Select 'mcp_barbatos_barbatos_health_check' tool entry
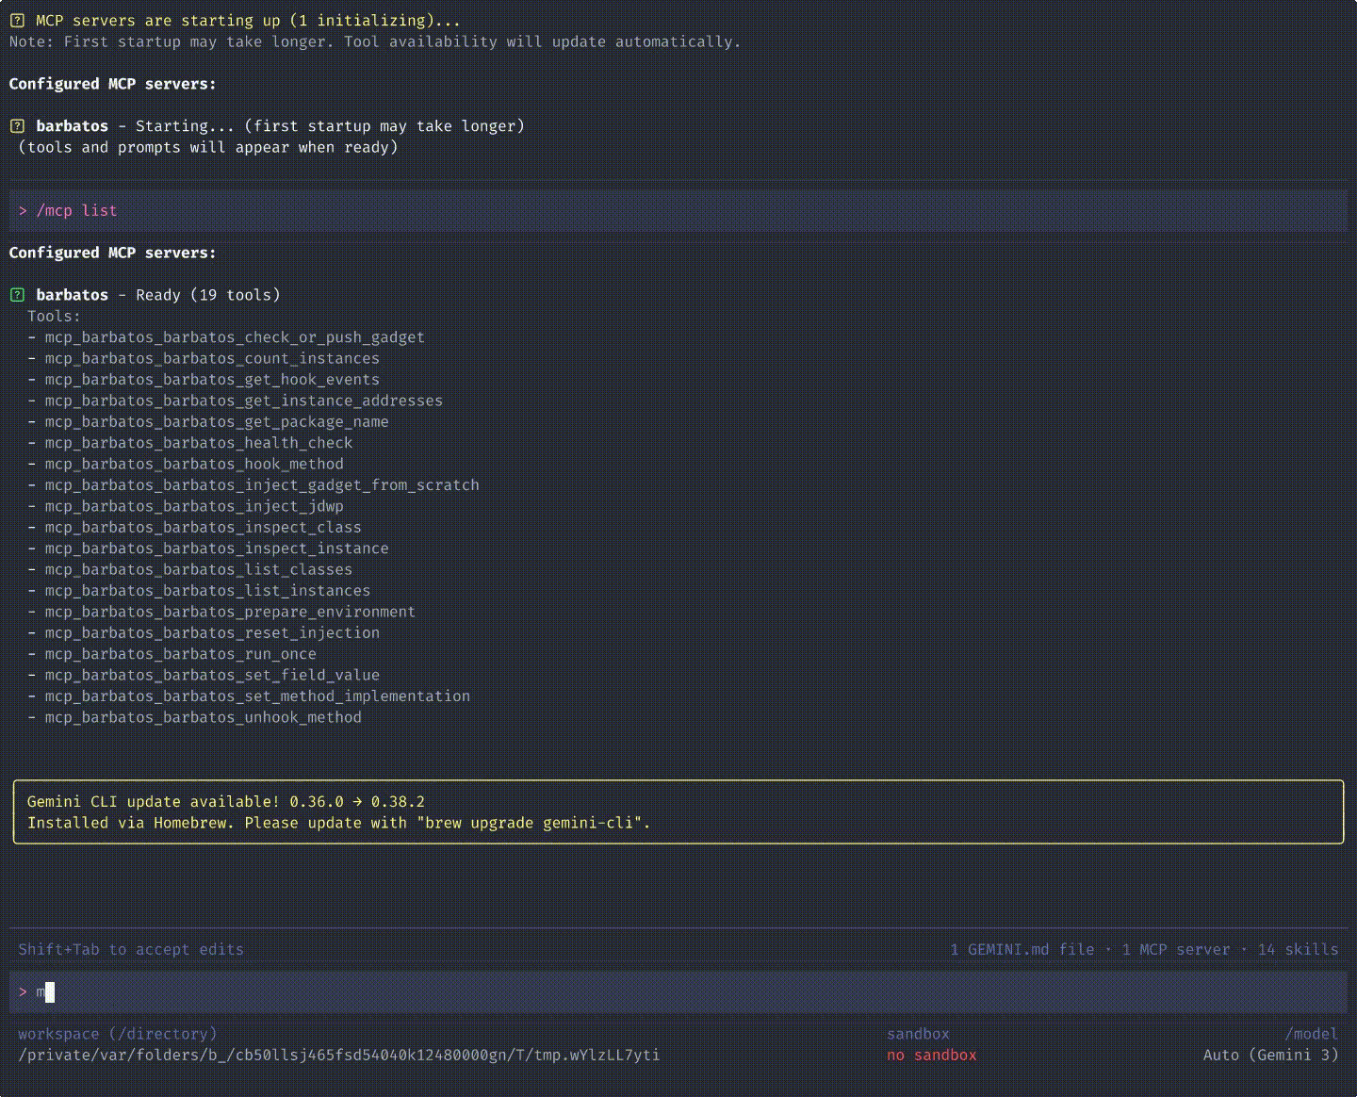 tap(199, 442)
